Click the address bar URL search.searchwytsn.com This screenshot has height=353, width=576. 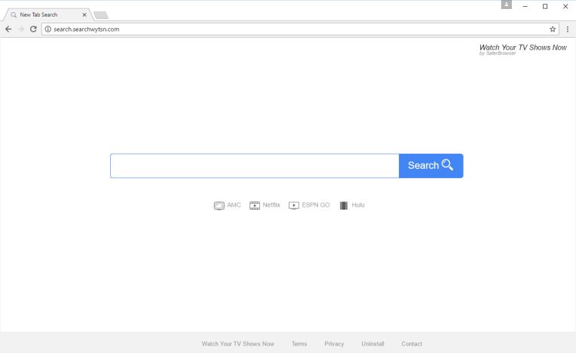pyautogui.click(x=87, y=29)
